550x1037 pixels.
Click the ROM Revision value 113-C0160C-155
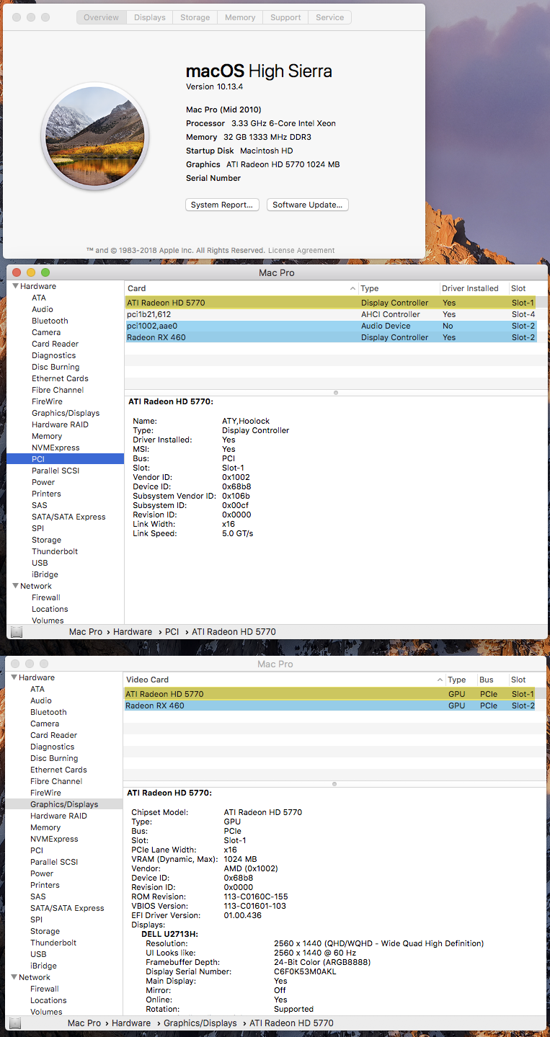tap(256, 896)
